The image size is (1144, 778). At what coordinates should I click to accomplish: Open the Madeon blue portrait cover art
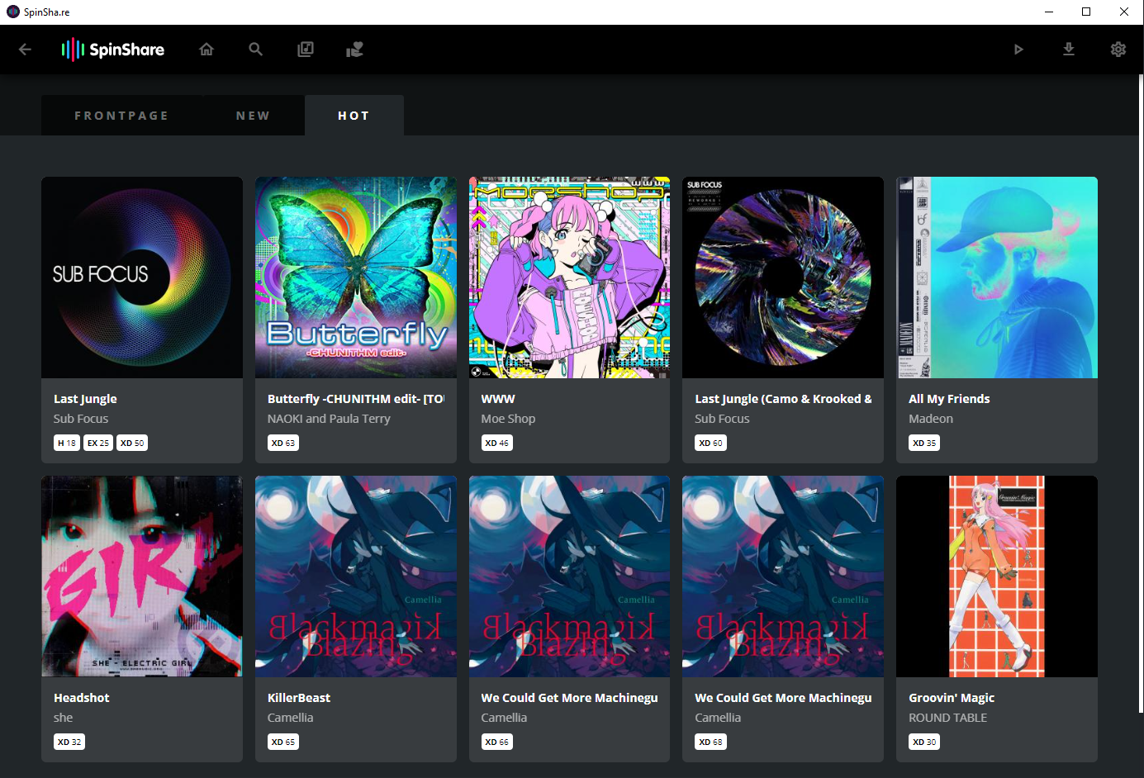pyautogui.click(x=997, y=278)
